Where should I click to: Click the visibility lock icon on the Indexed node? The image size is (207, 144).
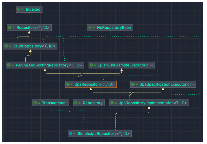click(x=22, y=9)
